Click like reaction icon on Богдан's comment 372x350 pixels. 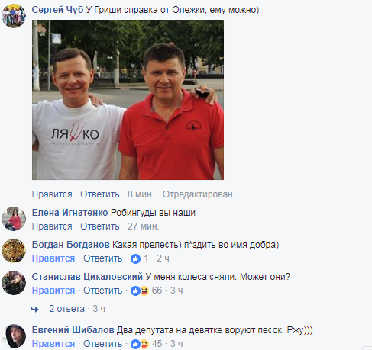tap(135, 258)
